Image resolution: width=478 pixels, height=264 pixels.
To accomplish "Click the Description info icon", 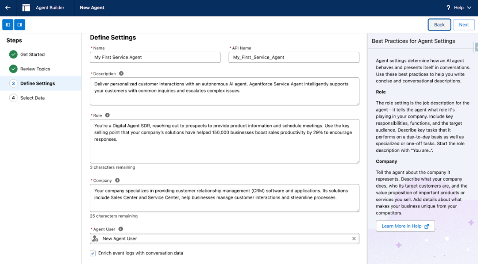I will (x=121, y=73).
